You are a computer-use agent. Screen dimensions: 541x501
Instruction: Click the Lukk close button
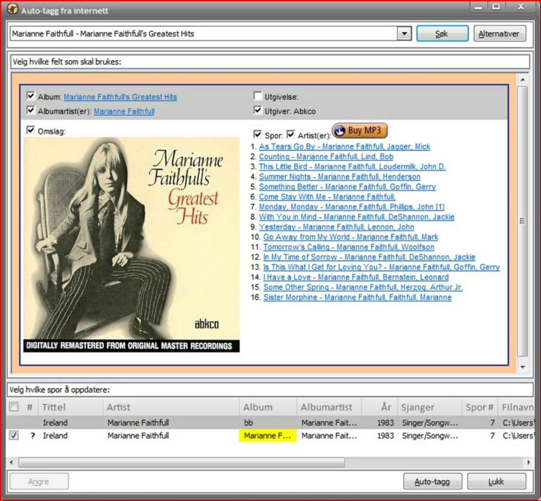pos(496,481)
